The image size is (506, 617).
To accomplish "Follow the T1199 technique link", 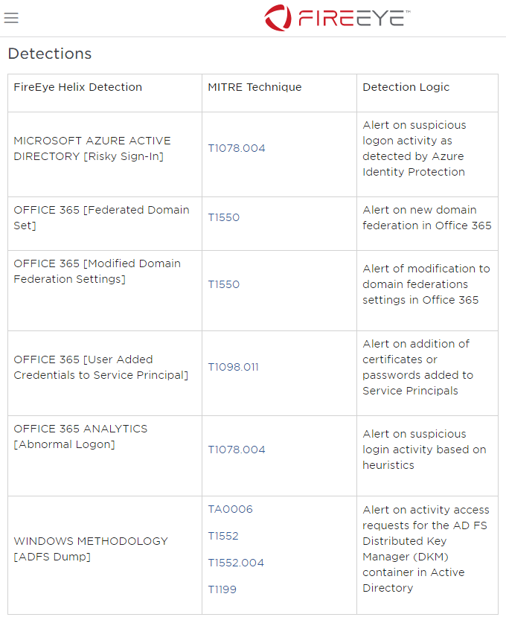I will (x=222, y=589).
